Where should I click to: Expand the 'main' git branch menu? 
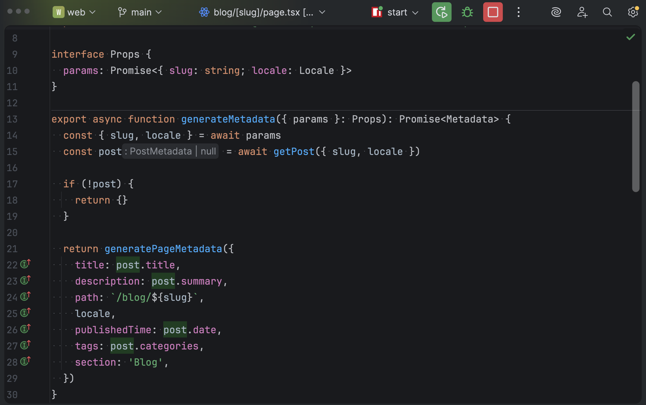140,12
